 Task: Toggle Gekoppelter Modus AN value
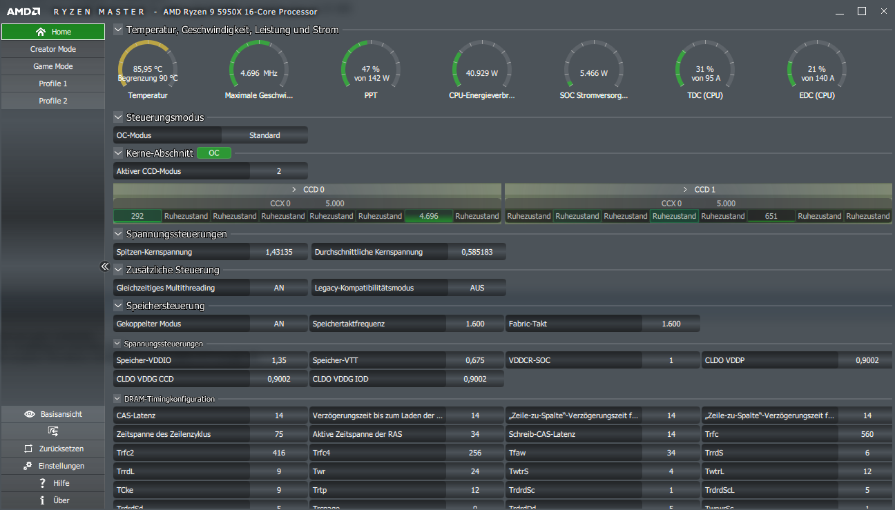pos(279,324)
